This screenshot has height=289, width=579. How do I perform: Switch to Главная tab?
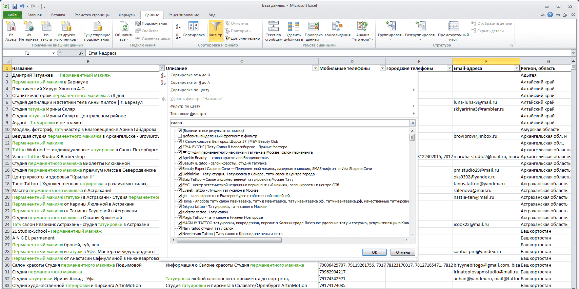pyautogui.click(x=35, y=15)
